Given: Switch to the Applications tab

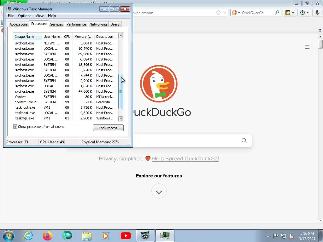Looking at the screenshot, I should point(19,24).
